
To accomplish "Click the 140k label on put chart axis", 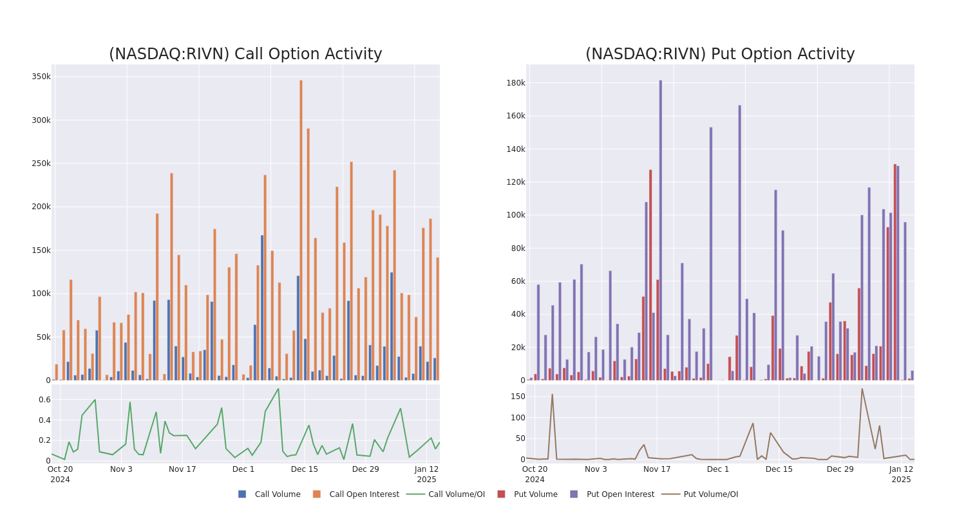I will (515, 149).
